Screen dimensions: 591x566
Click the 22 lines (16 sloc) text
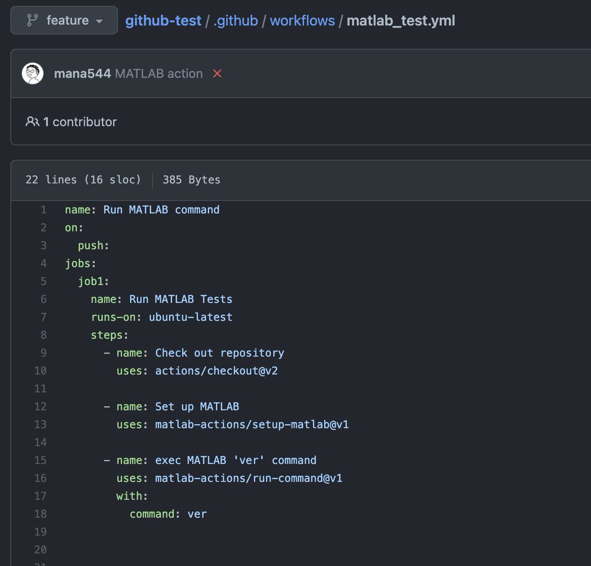[83, 179]
